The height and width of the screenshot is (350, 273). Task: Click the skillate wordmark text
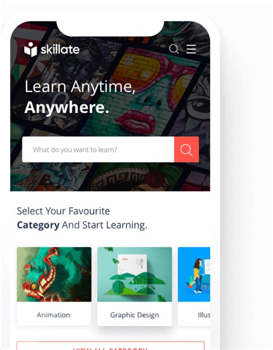pyautogui.click(x=60, y=50)
